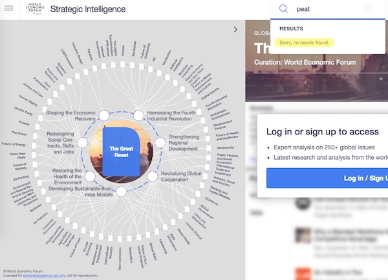Screen dimensions: 388x280
Task: Select the Shaping the Economic Recovery node
Action: 102,116
